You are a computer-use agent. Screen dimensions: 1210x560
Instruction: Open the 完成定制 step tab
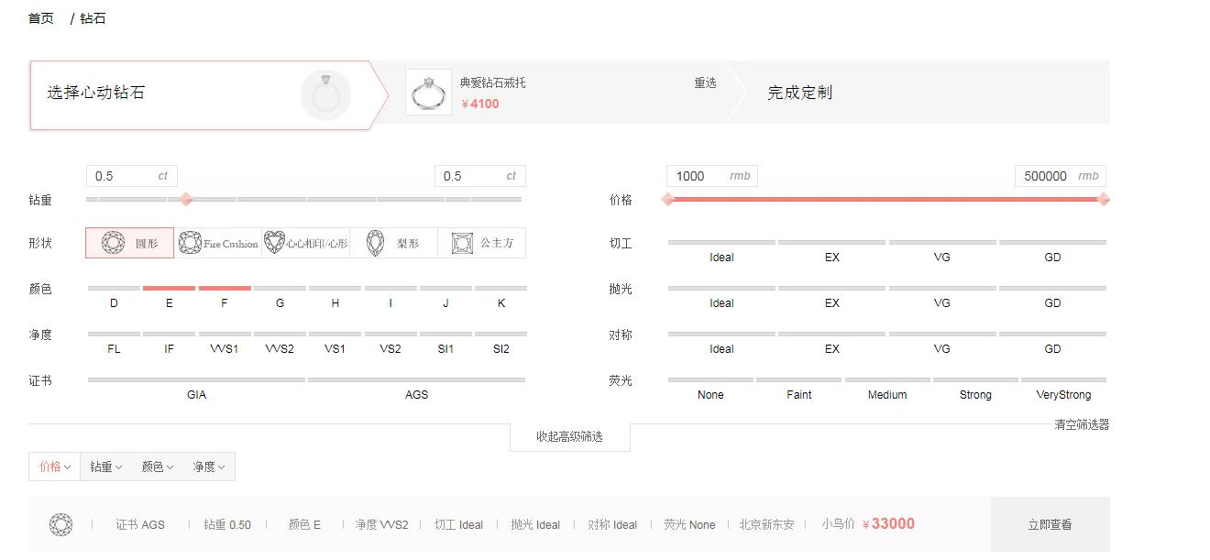799,93
